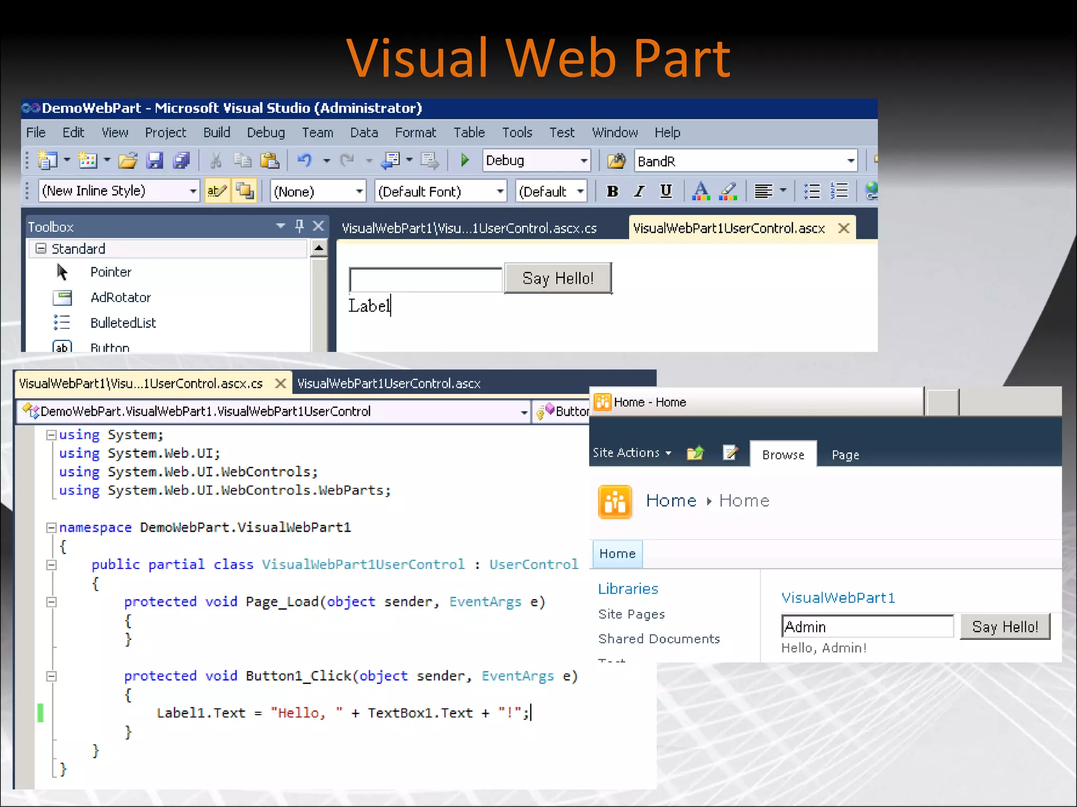Open the Format menu

pos(415,132)
